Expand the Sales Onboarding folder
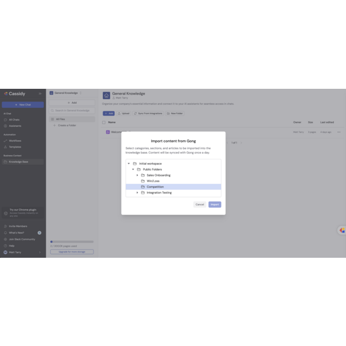The image size is (346, 346). click(137, 175)
